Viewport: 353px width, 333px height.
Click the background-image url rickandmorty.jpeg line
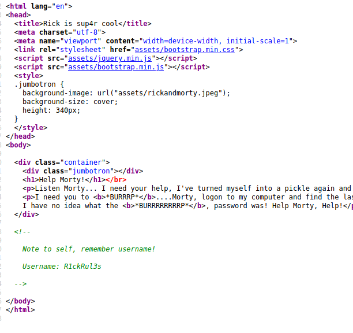point(126,93)
